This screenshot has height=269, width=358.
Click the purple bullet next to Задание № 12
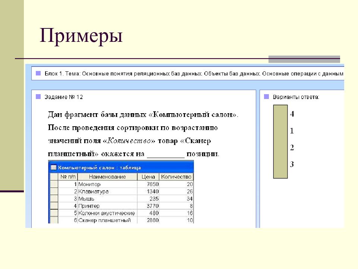tap(38, 96)
